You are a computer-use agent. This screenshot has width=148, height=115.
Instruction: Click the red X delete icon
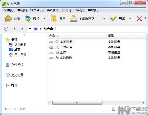[x=139, y=18]
